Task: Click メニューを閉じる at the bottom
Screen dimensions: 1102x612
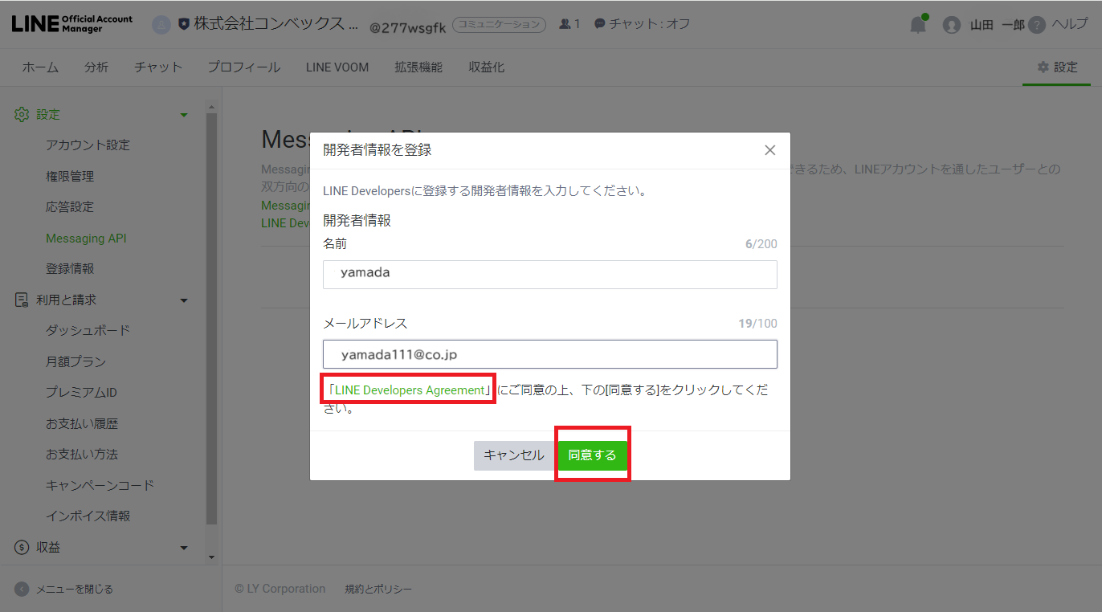Action: (x=74, y=590)
